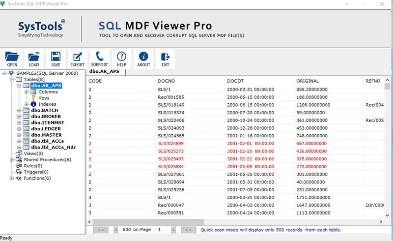Click the Functions(6) node icon
This screenshot has height=241, width=393.
(x=19, y=178)
